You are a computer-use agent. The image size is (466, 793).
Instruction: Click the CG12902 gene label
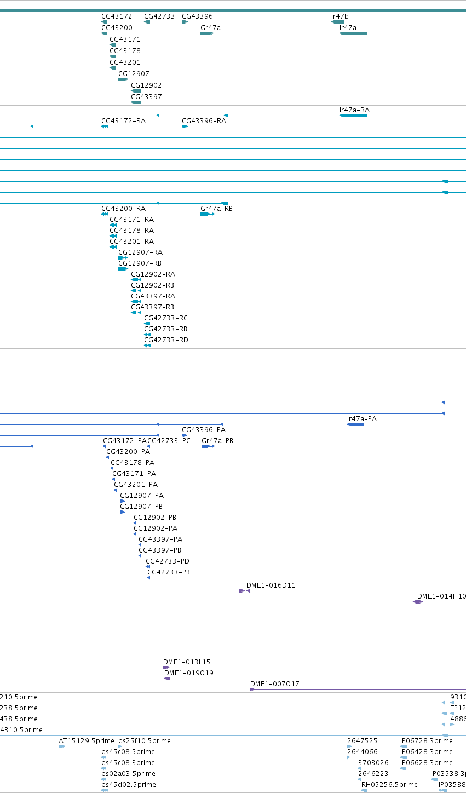pyautogui.click(x=146, y=85)
